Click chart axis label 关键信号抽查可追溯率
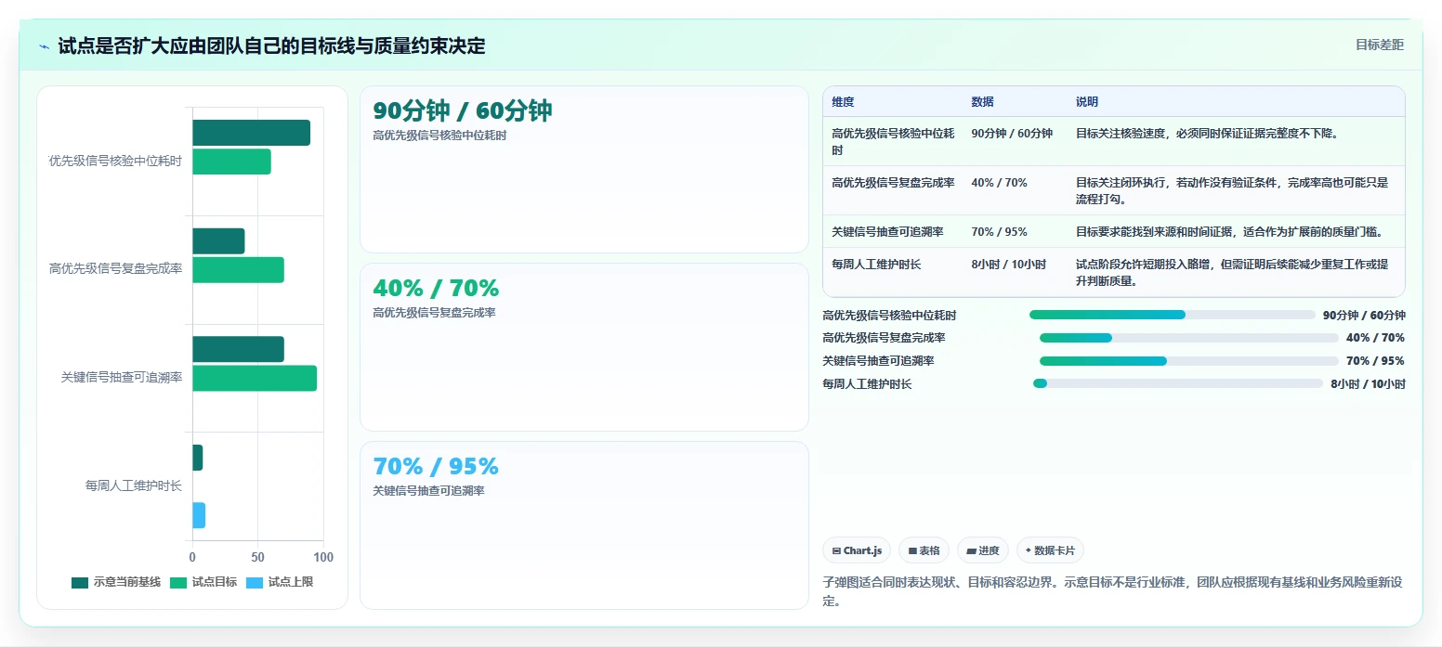The width and height of the screenshot is (1442, 647). [x=121, y=378]
